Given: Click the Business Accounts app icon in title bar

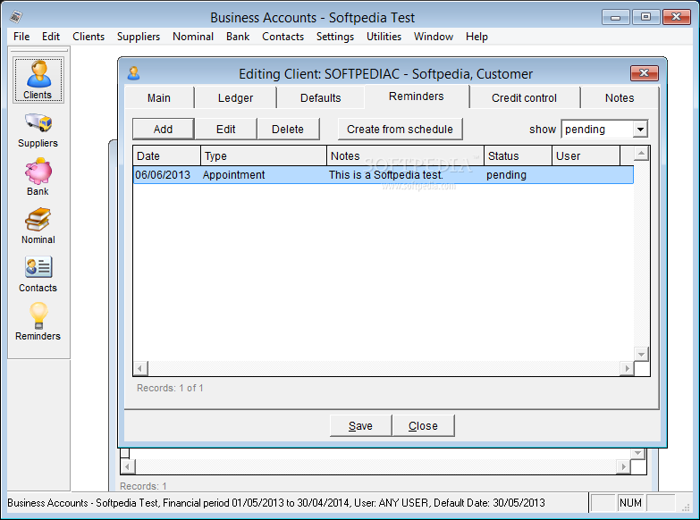Looking at the screenshot, I should [x=16, y=17].
